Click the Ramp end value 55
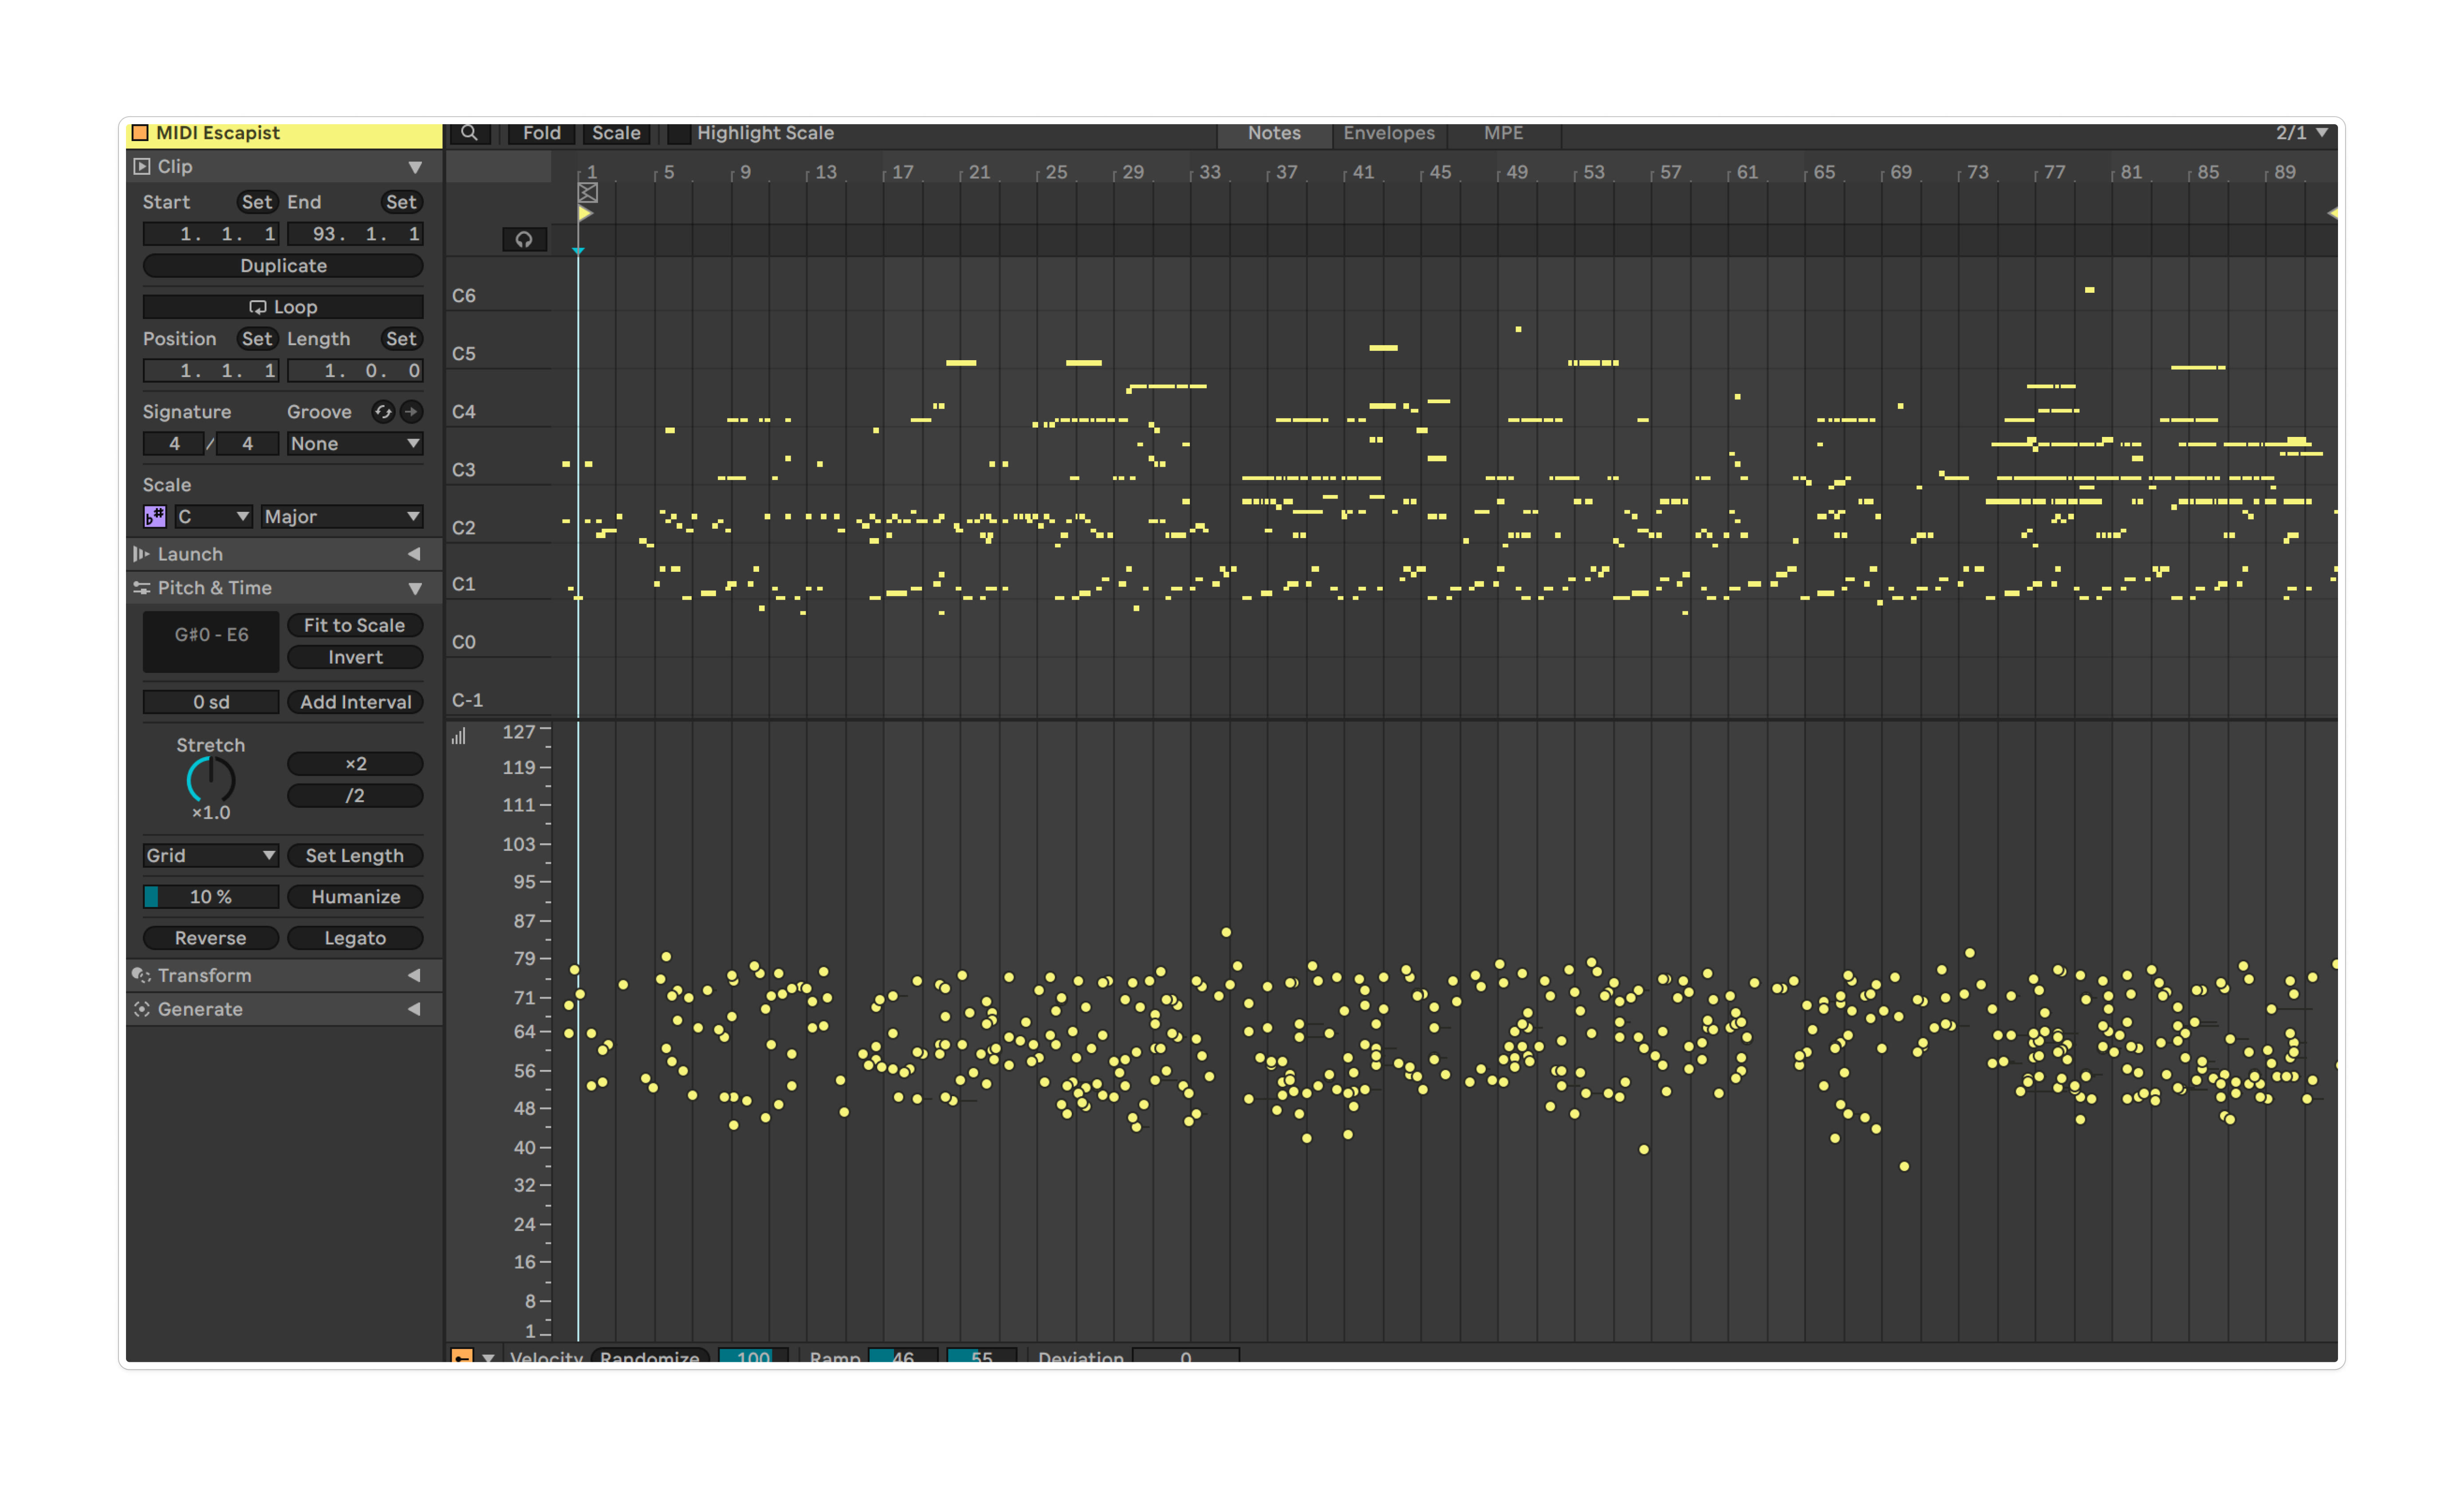This screenshot has height=1490, width=2464. [982, 1356]
